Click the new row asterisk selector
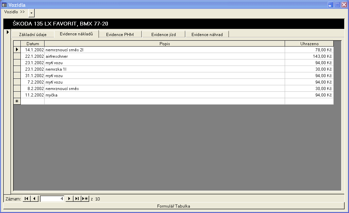 click(17, 101)
